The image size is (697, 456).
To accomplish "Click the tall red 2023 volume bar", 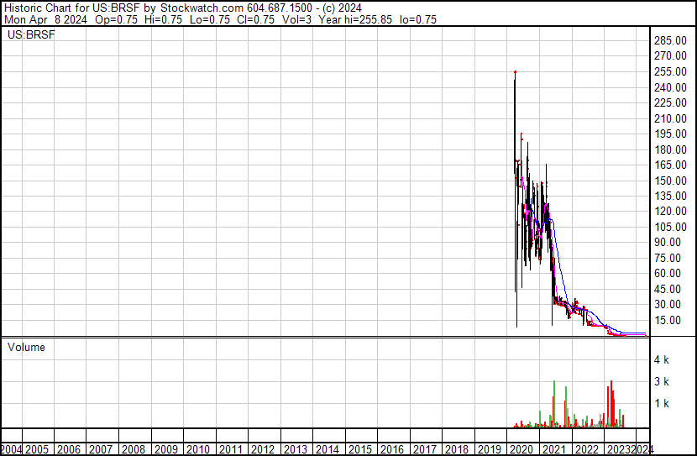I will tap(611, 404).
